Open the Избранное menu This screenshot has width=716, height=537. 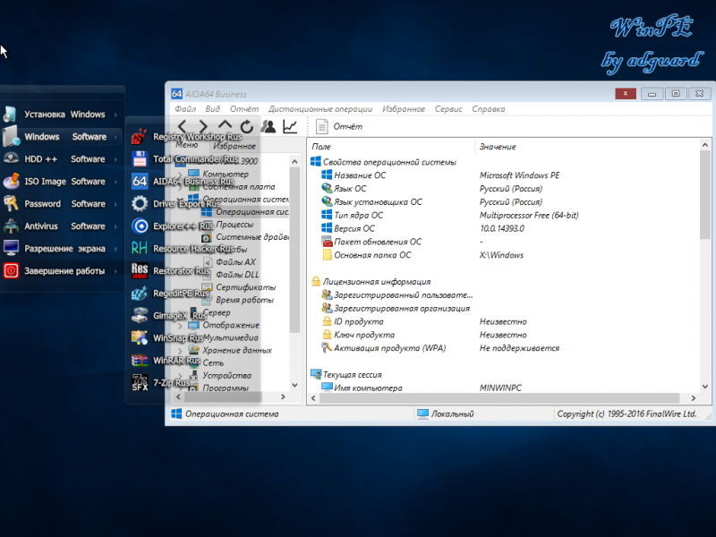(x=404, y=108)
